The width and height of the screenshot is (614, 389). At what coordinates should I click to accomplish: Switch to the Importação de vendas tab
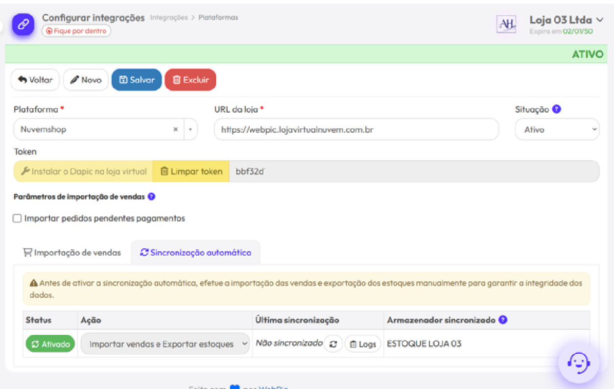point(74,252)
